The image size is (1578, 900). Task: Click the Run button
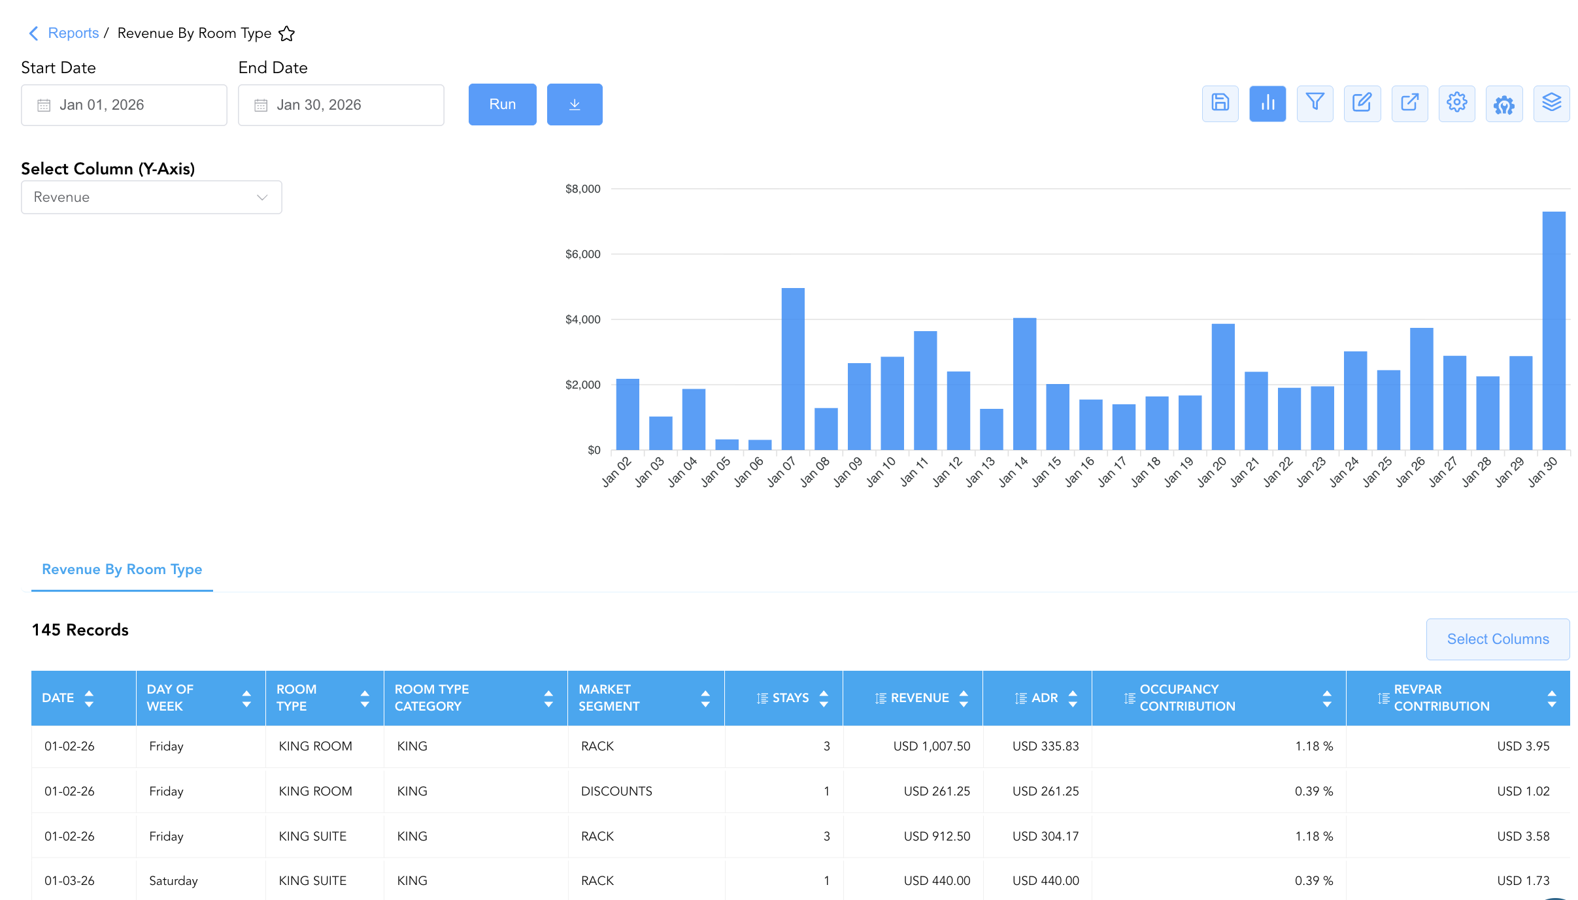tap(503, 104)
